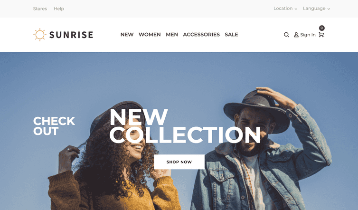Viewport: 358px width, 210px height.
Task: Open the ACCESSORIES menu item
Action: point(201,35)
